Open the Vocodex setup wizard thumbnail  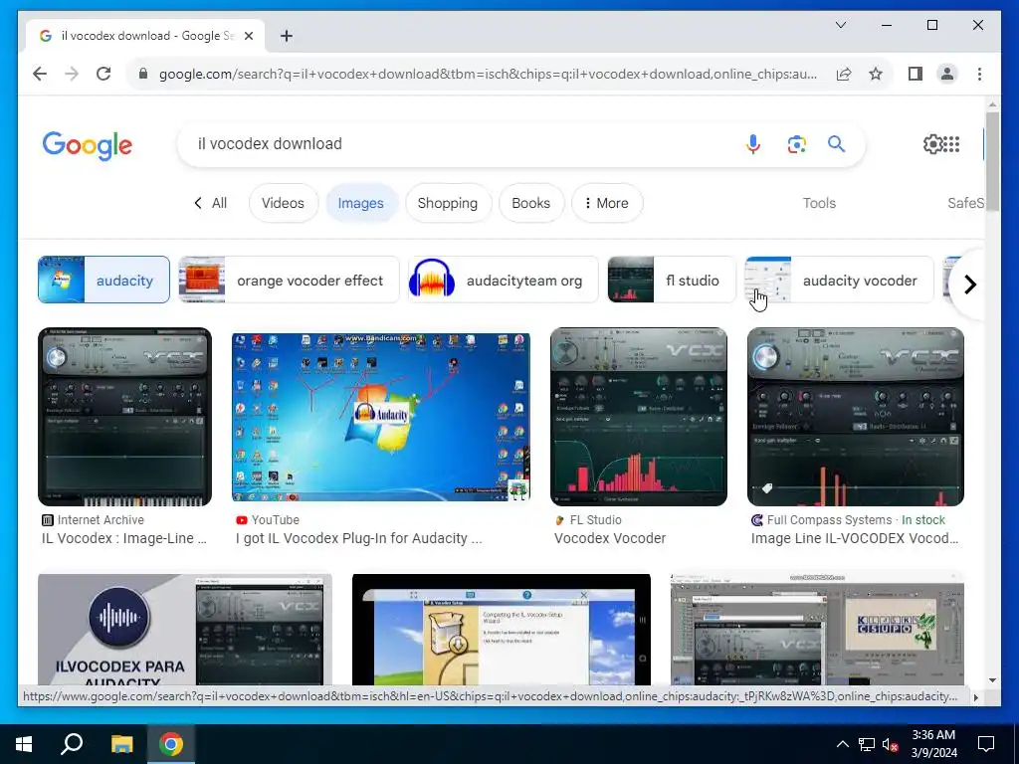[x=502, y=629]
